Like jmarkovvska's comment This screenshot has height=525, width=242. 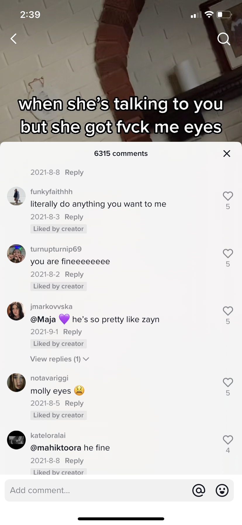point(228,311)
